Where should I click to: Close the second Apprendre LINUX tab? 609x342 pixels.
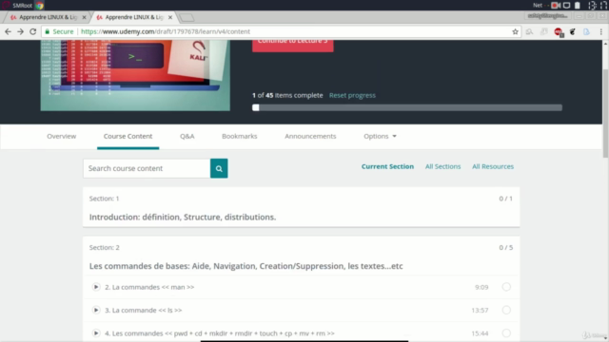(170, 17)
